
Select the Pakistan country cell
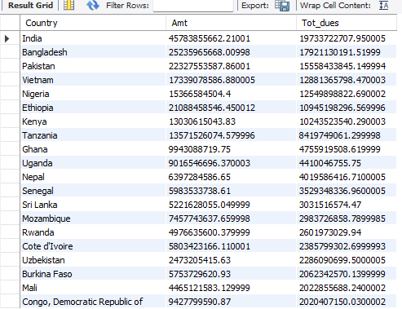point(93,66)
